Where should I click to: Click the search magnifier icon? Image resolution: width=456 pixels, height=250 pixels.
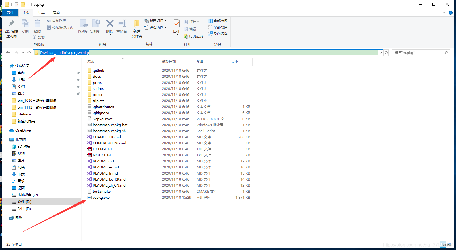click(x=446, y=52)
